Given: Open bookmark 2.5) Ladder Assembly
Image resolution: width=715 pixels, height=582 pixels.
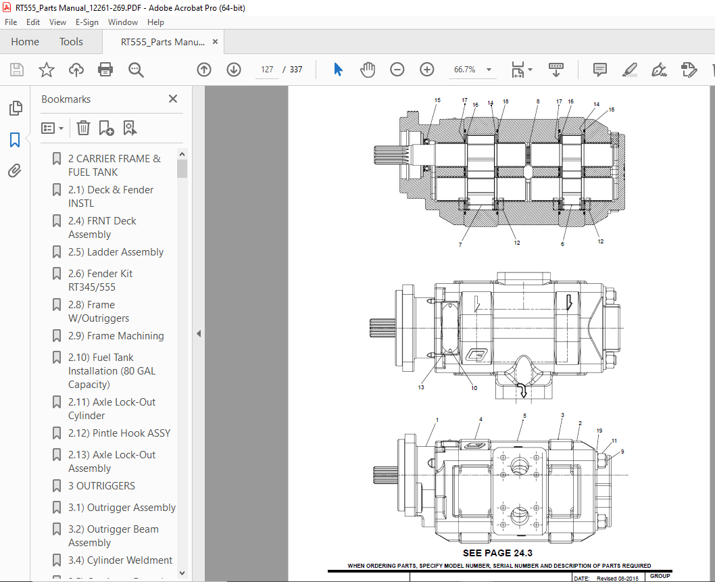Looking at the screenshot, I should (x=116, y=252).
